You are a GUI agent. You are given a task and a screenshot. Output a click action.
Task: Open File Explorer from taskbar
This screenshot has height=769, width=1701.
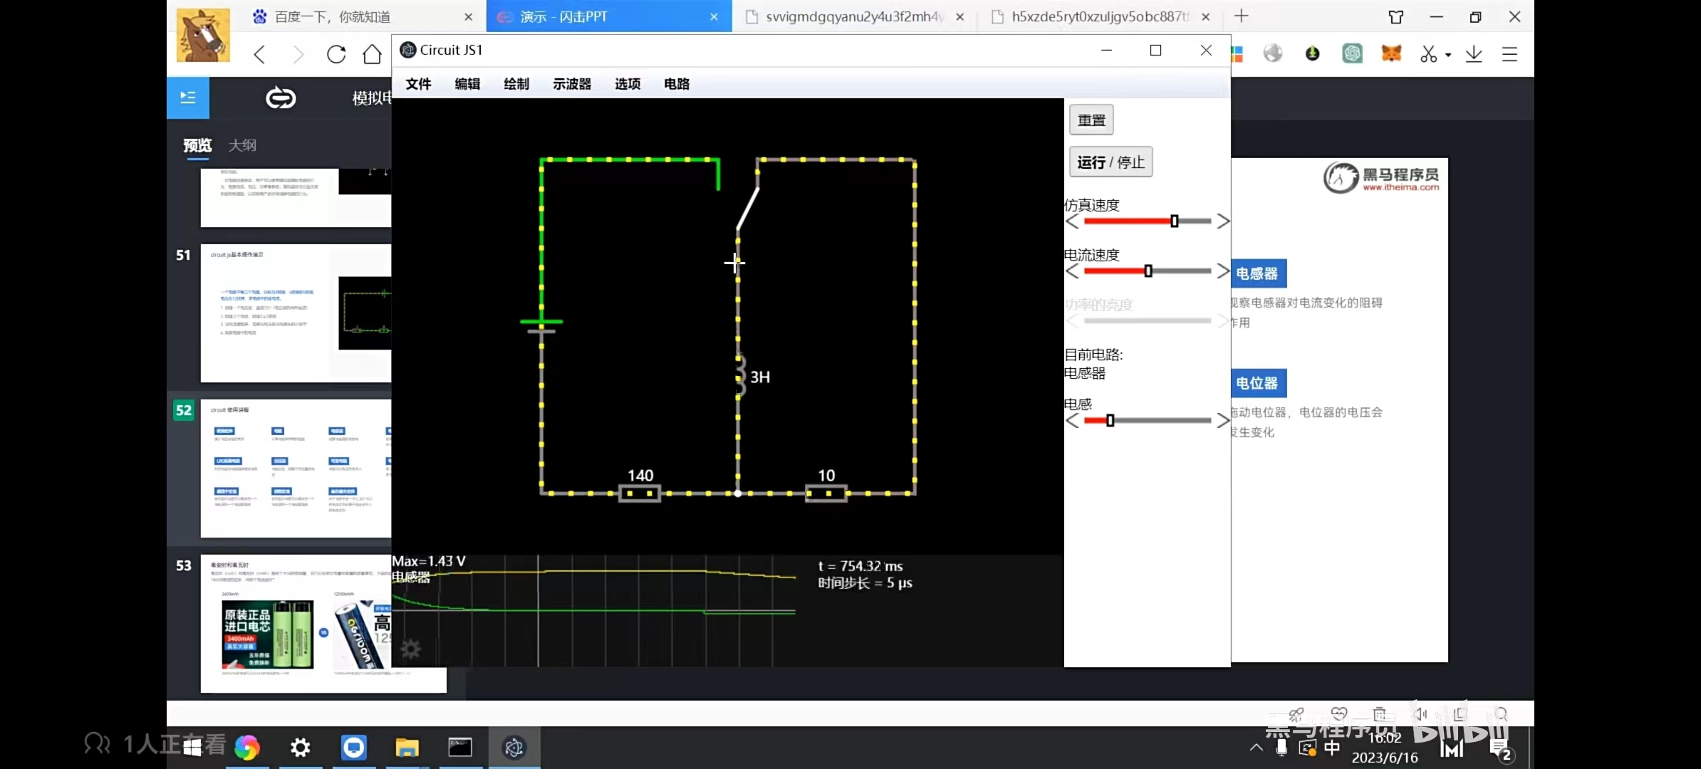pos(407,748)
